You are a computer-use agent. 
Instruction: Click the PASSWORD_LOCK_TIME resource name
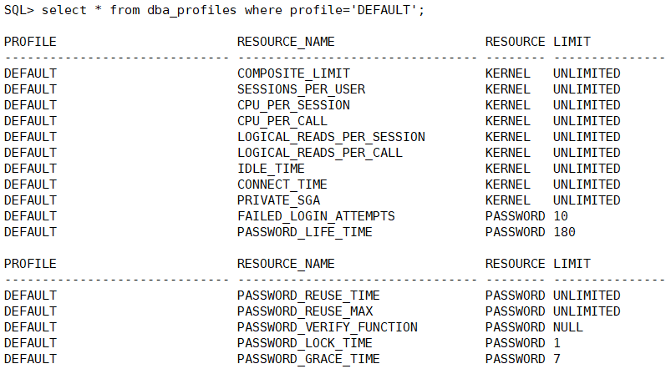(x=305, y=343)
